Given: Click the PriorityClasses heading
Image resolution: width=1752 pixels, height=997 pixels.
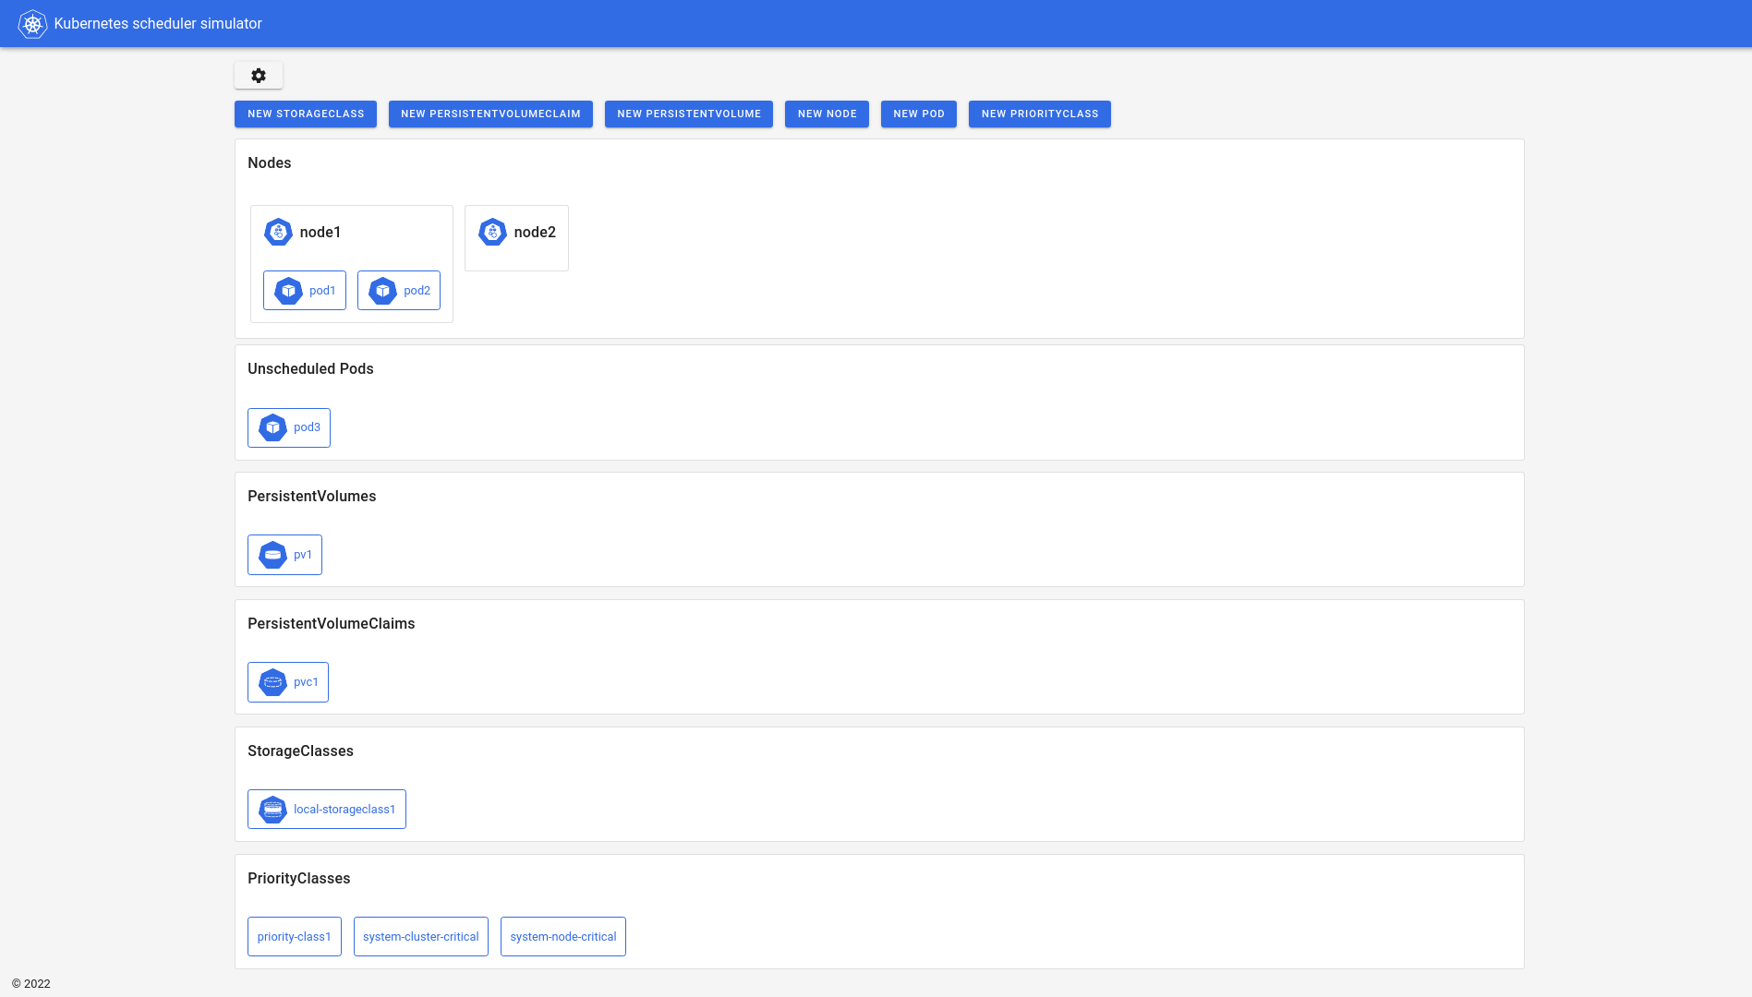Looking at the screenshot, I should [x=299, y=878].
